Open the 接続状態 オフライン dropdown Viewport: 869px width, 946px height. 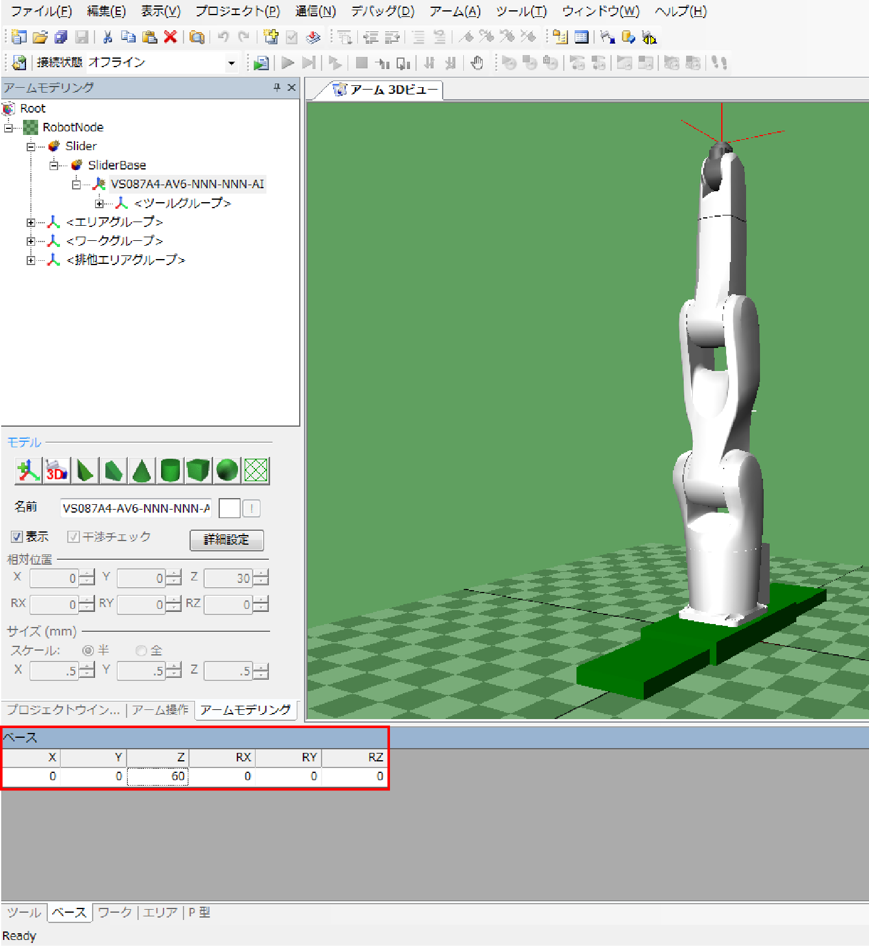(x=231, y=63)
